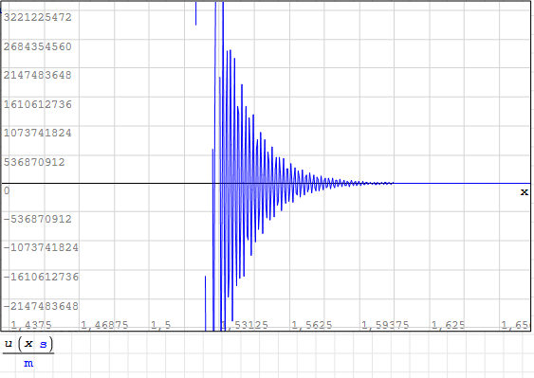Select the 1,625 x-axis tick label
Screen dimensions: 534x378
coord(449,325)
